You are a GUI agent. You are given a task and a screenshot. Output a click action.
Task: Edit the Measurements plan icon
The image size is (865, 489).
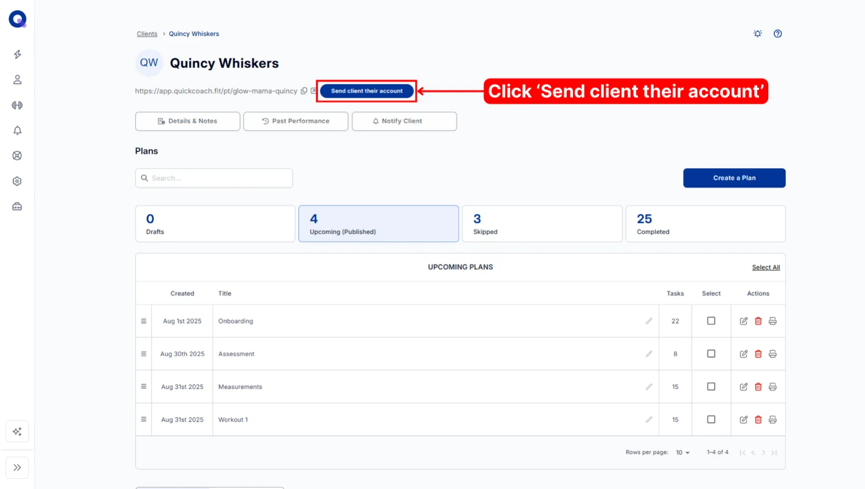pyautogui.click(x=744, y=387)
